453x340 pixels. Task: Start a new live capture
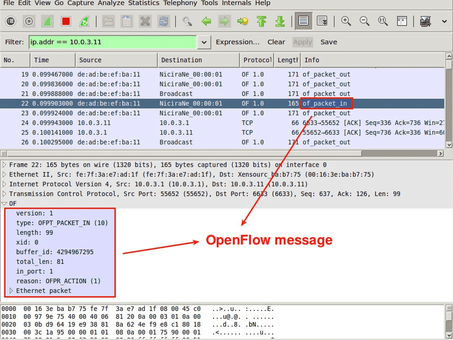click(x=47, y=21)
